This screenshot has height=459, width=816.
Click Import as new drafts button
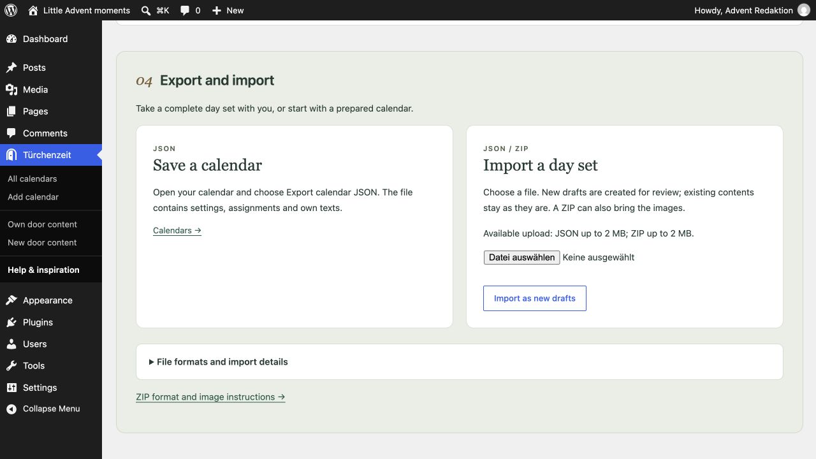click(535, 298)
